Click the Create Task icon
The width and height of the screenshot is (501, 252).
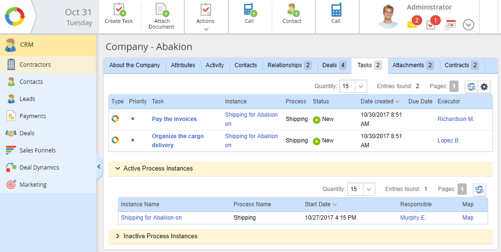pyautogui.click(x=119, y=10)
